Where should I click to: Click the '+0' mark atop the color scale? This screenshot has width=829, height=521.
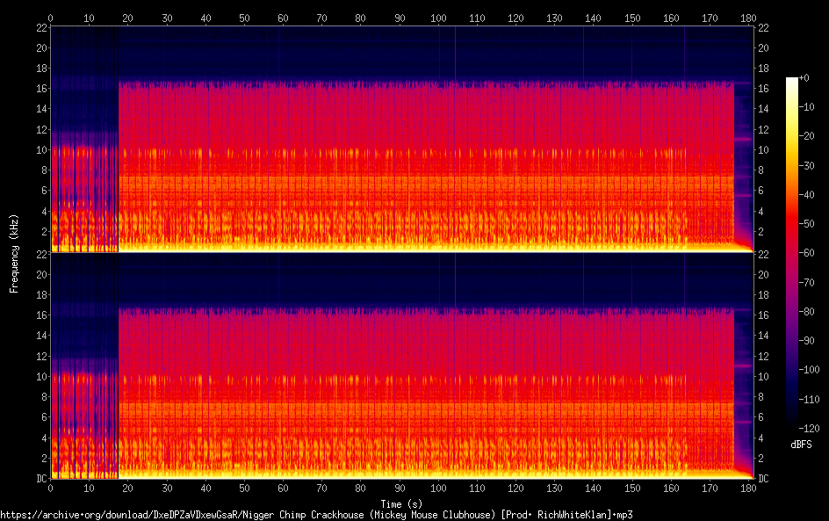coord(804,79)
